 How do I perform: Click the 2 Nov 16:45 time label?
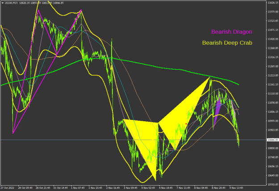pos(113,188)
